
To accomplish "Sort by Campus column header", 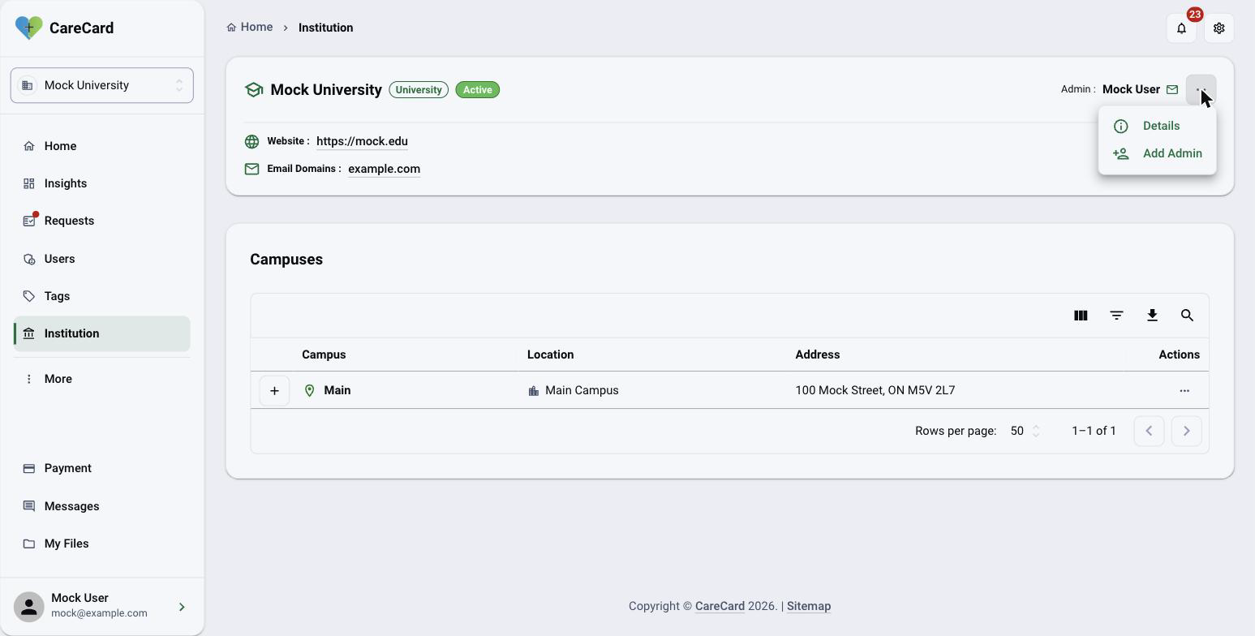I will click(x=324, y=355).
